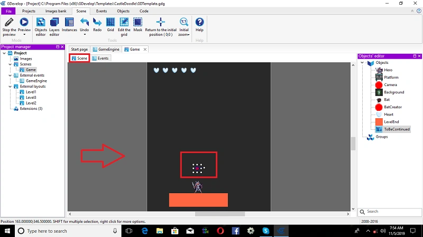This screenshot has height=237, width=423.
Task: Start the scene Preview
Action: click(24, 25)
